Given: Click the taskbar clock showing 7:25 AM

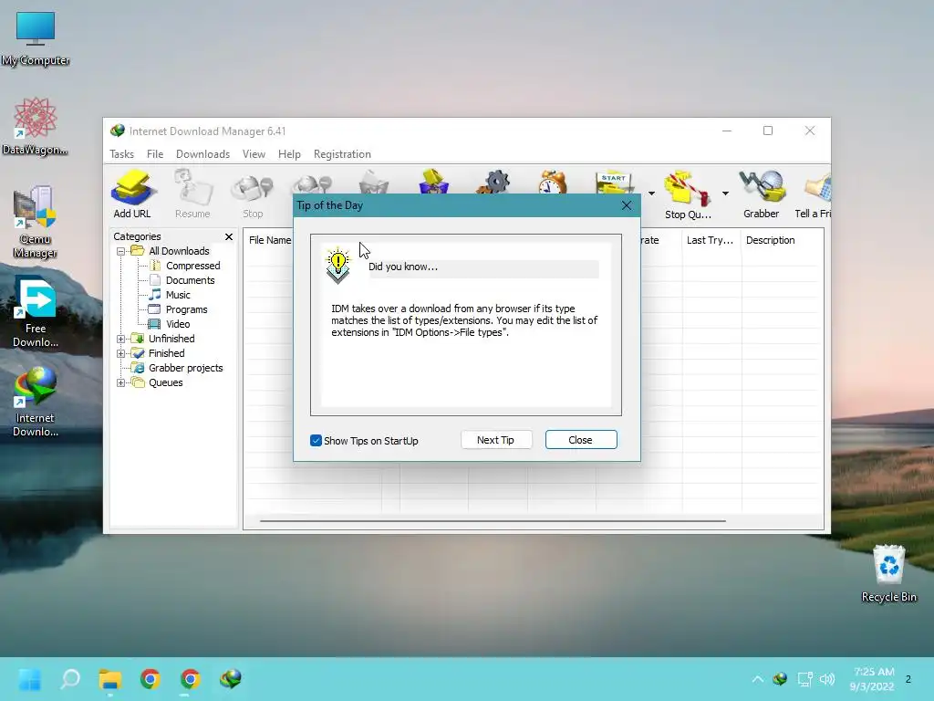Looking at the screenshot, I should click(872, 679).
